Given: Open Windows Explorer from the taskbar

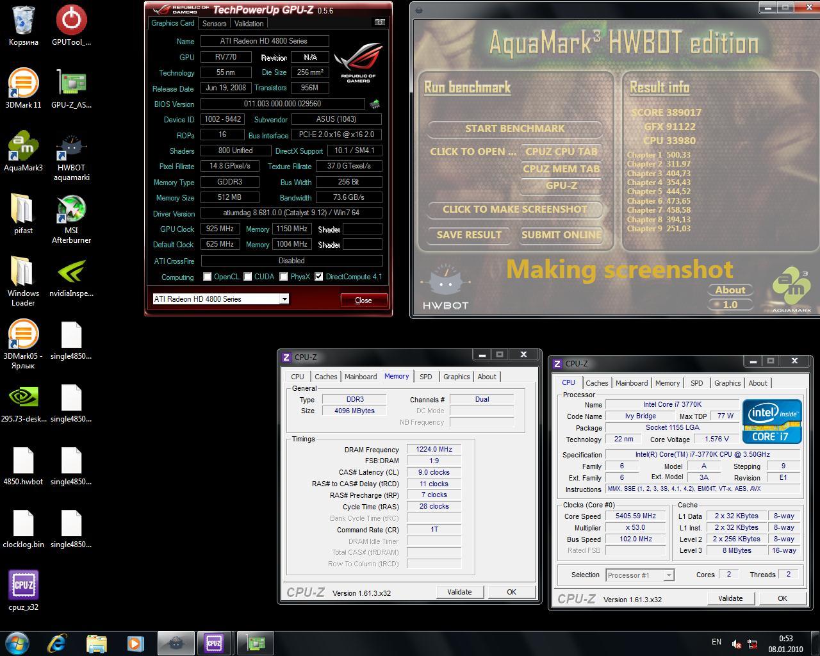Looking at the screenshot, I should [x=96, y=643].
